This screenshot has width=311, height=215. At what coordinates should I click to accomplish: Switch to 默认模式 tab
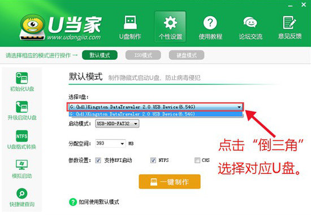[100, 55]
